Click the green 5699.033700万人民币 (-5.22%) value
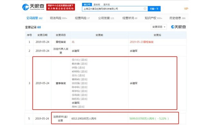Screen dimensions: 206x125 click(149, 119)
